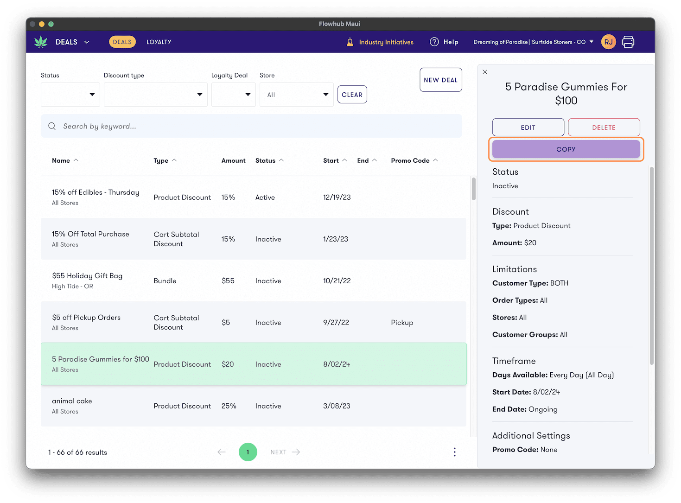Click the Search by keyword field

pyautogui.click(x=251, y=126)
